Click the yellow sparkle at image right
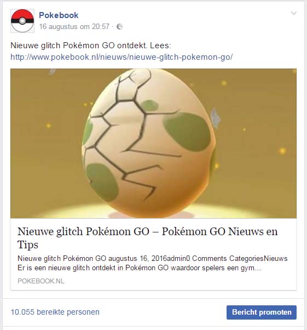 point(282,151)
